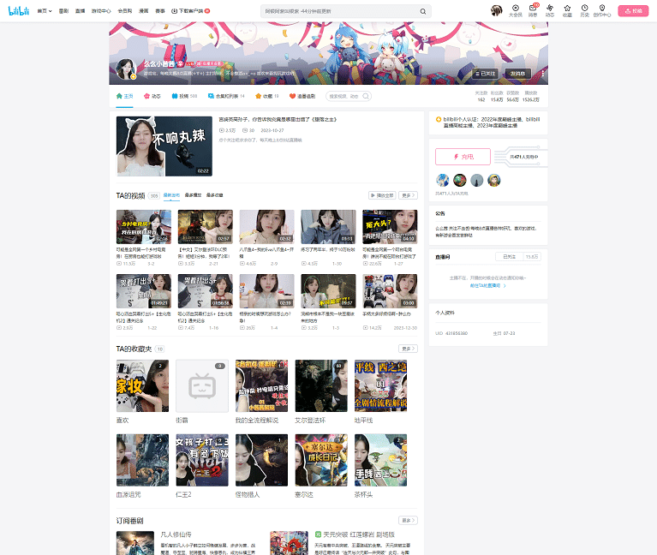Sort TA的视频 by 最新发布
This screenshot has height=555, width=657.
[x=171, y=195]
